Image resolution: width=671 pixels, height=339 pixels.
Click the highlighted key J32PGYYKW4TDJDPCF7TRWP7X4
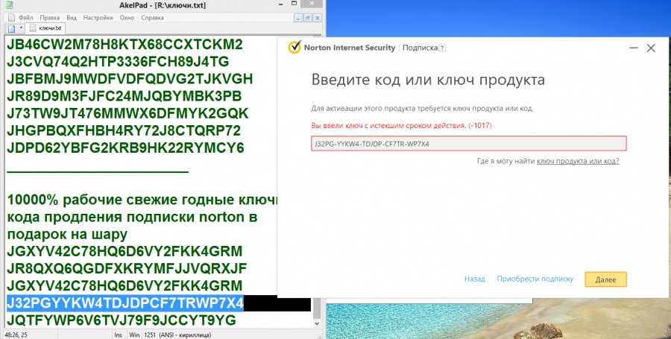[x=125, y=303]
